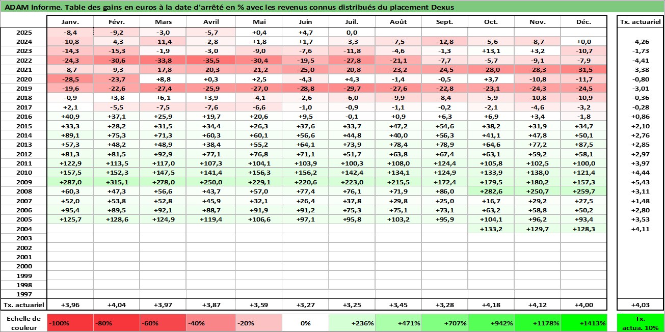Click the 2022 year row label
This screenshot has width=665, height=332.
click(x=24, y=60)
